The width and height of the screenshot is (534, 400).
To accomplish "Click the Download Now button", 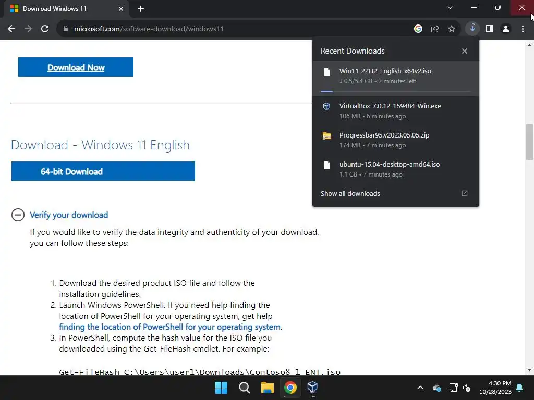I will pos(76,67).
